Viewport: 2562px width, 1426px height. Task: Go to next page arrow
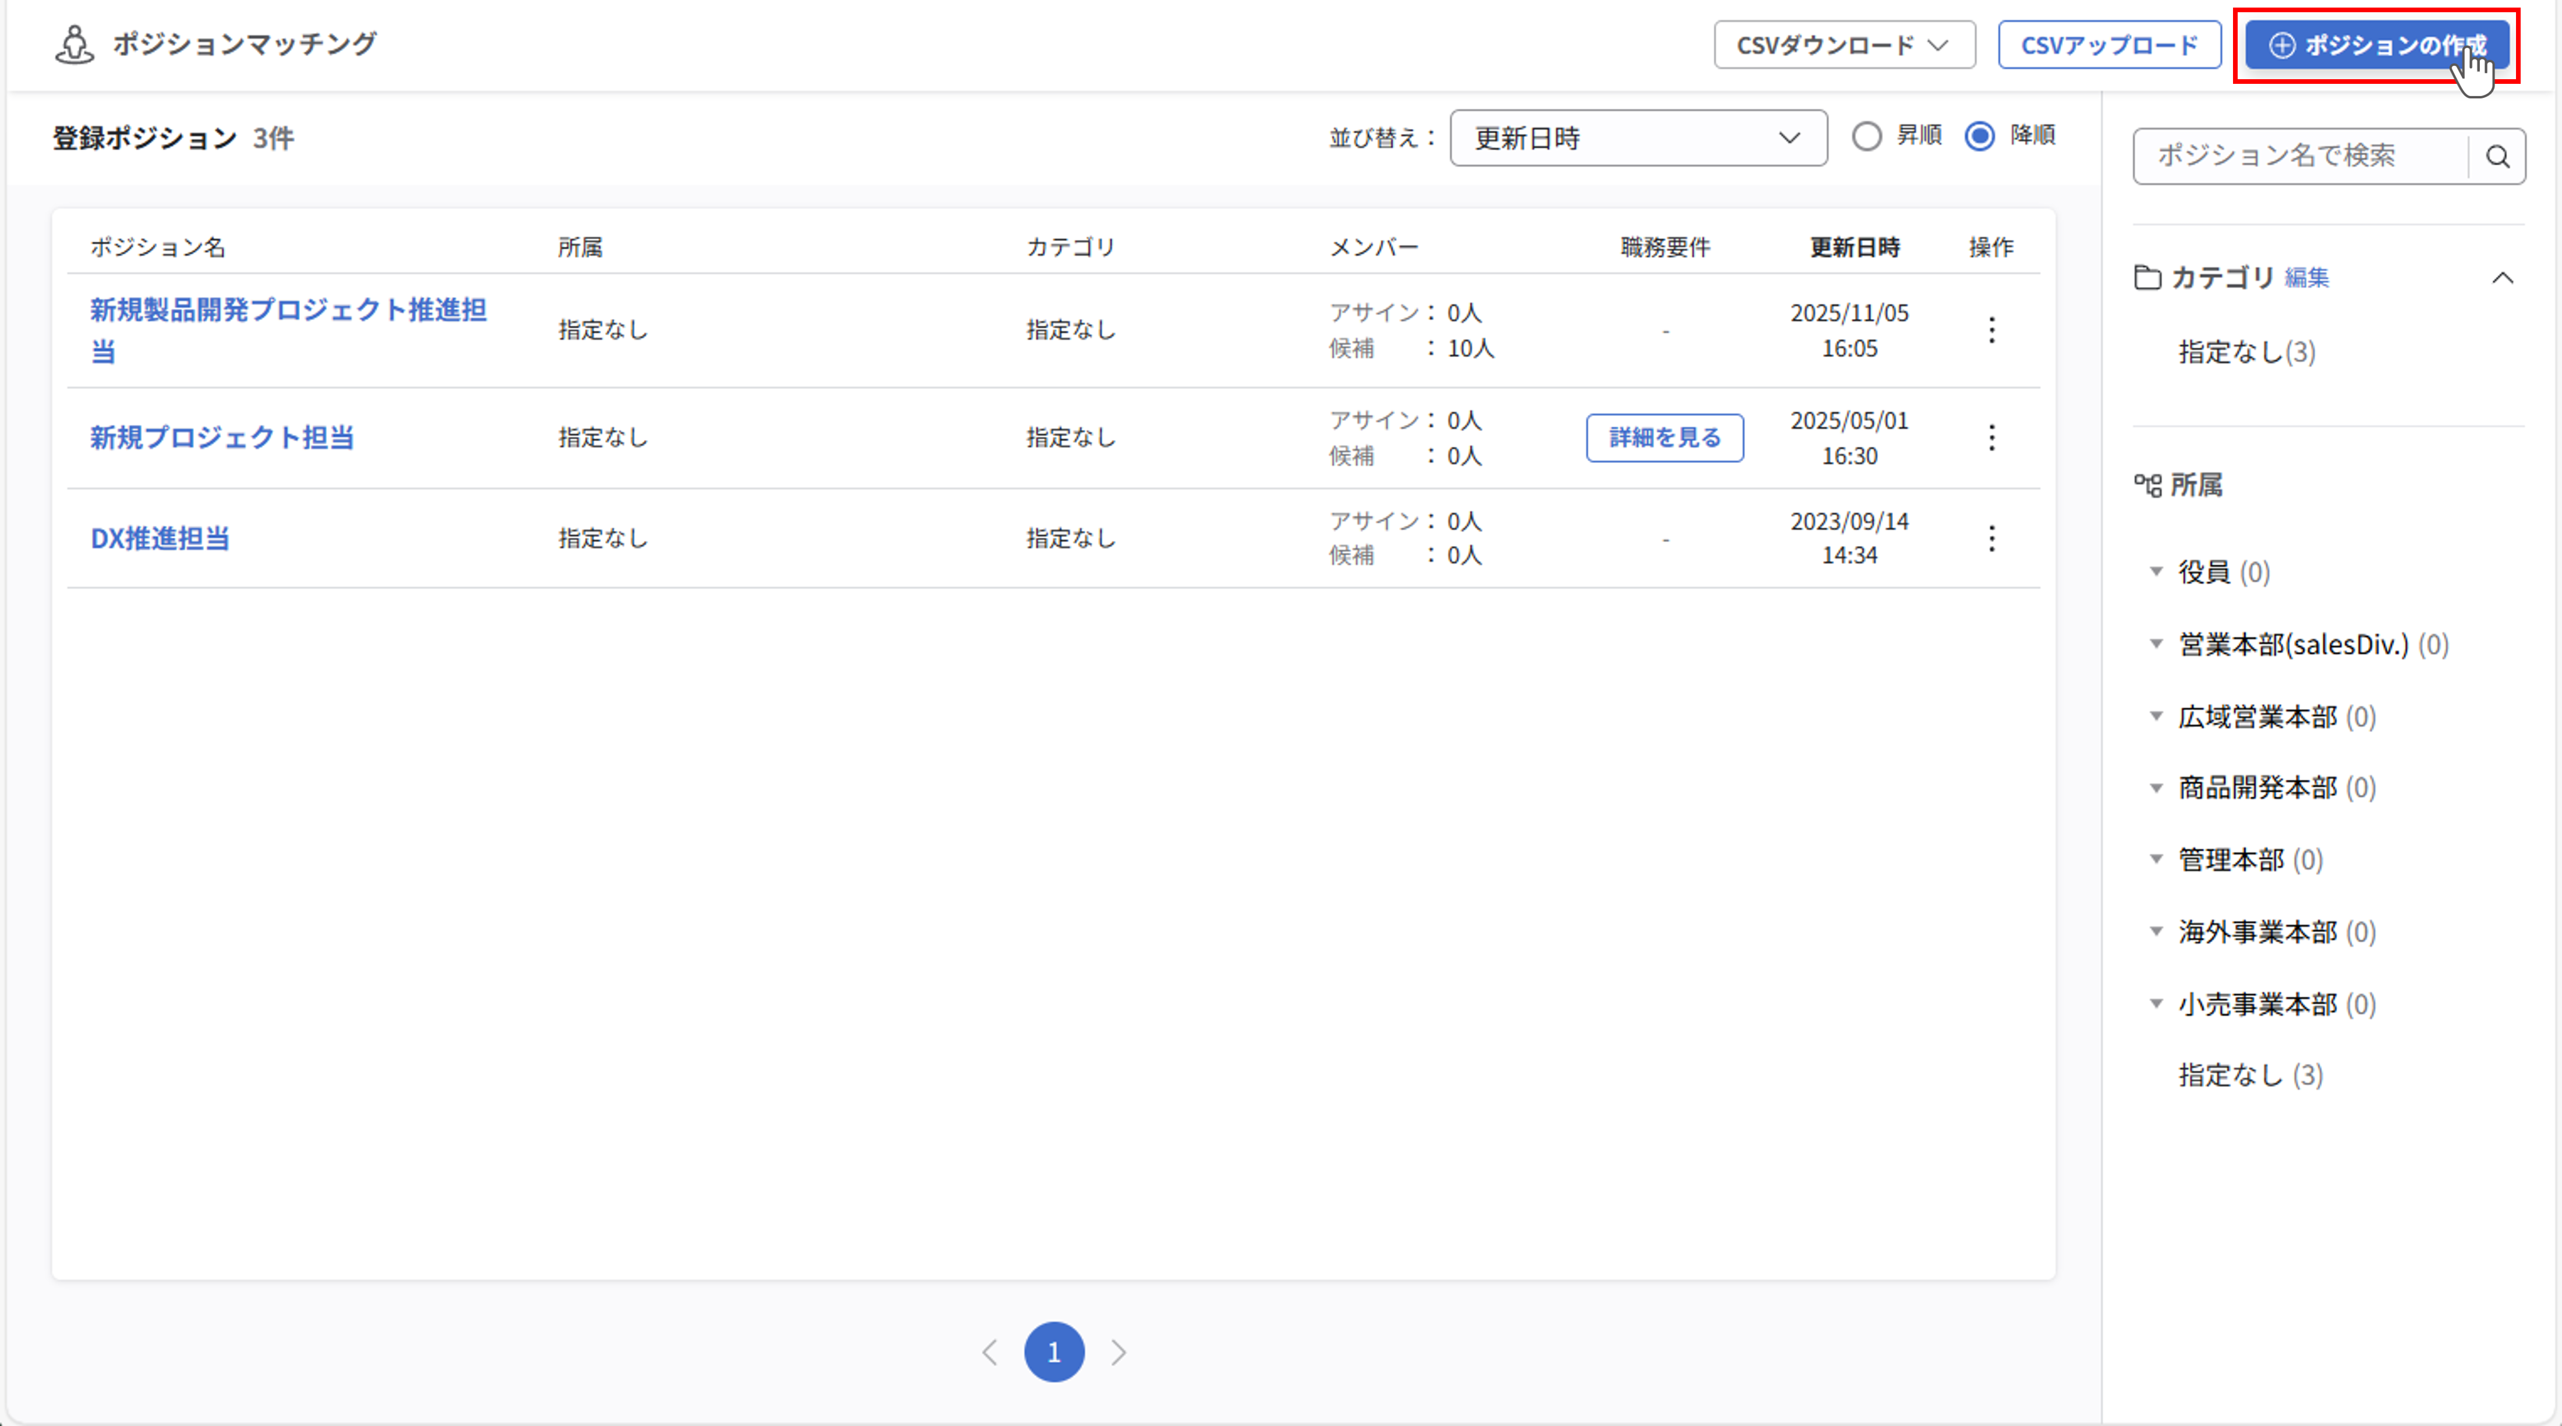[1119, 1353]
